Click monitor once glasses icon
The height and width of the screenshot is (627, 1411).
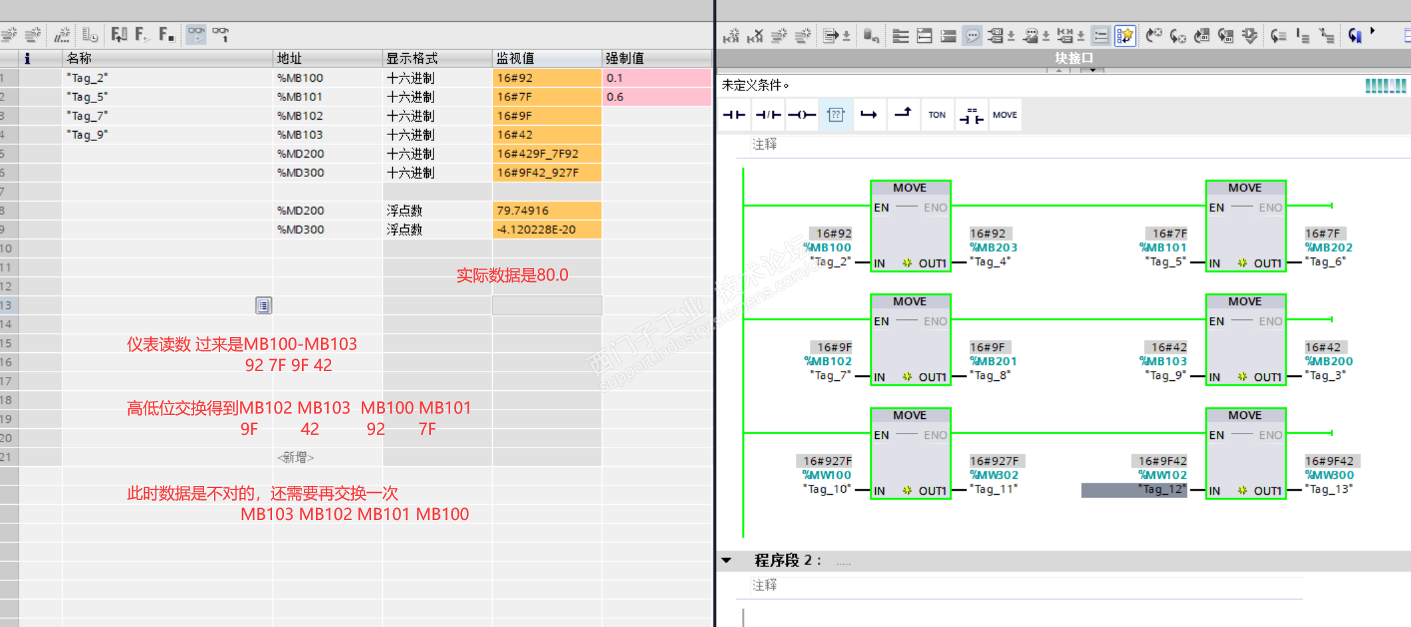pyautogui.click(x=221, y=34)
